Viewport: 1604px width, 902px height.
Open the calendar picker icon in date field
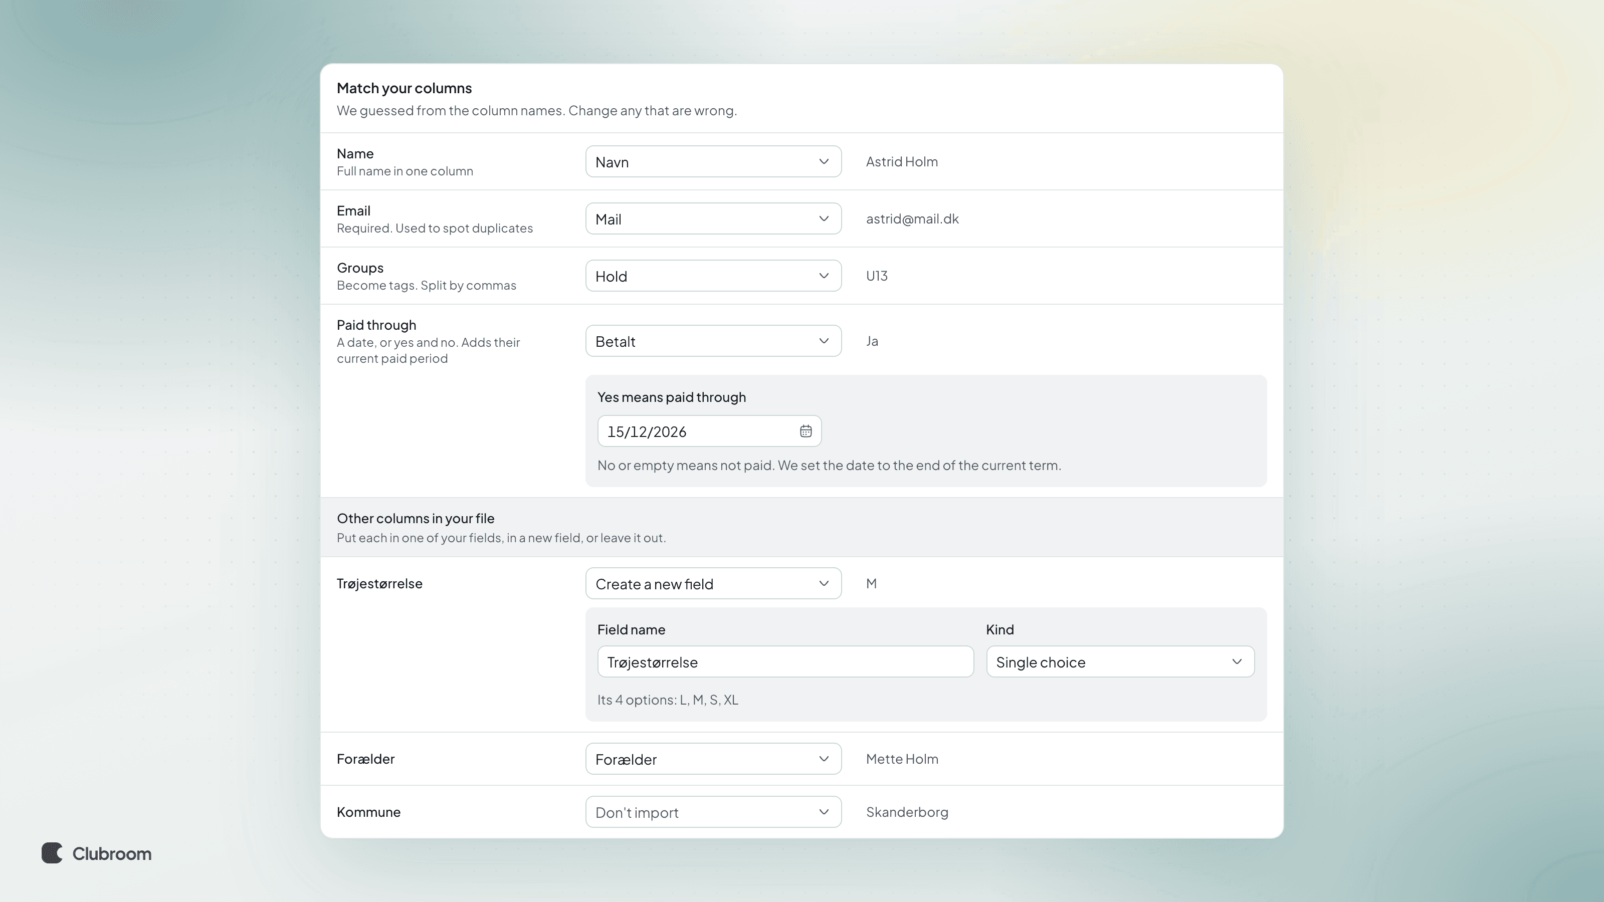pyautogui.click(x=806, y=431)
